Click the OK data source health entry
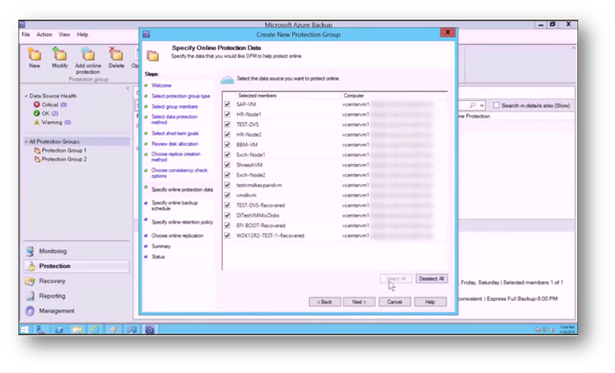This screenshot has width=615, height=373. tap(46, 113)
